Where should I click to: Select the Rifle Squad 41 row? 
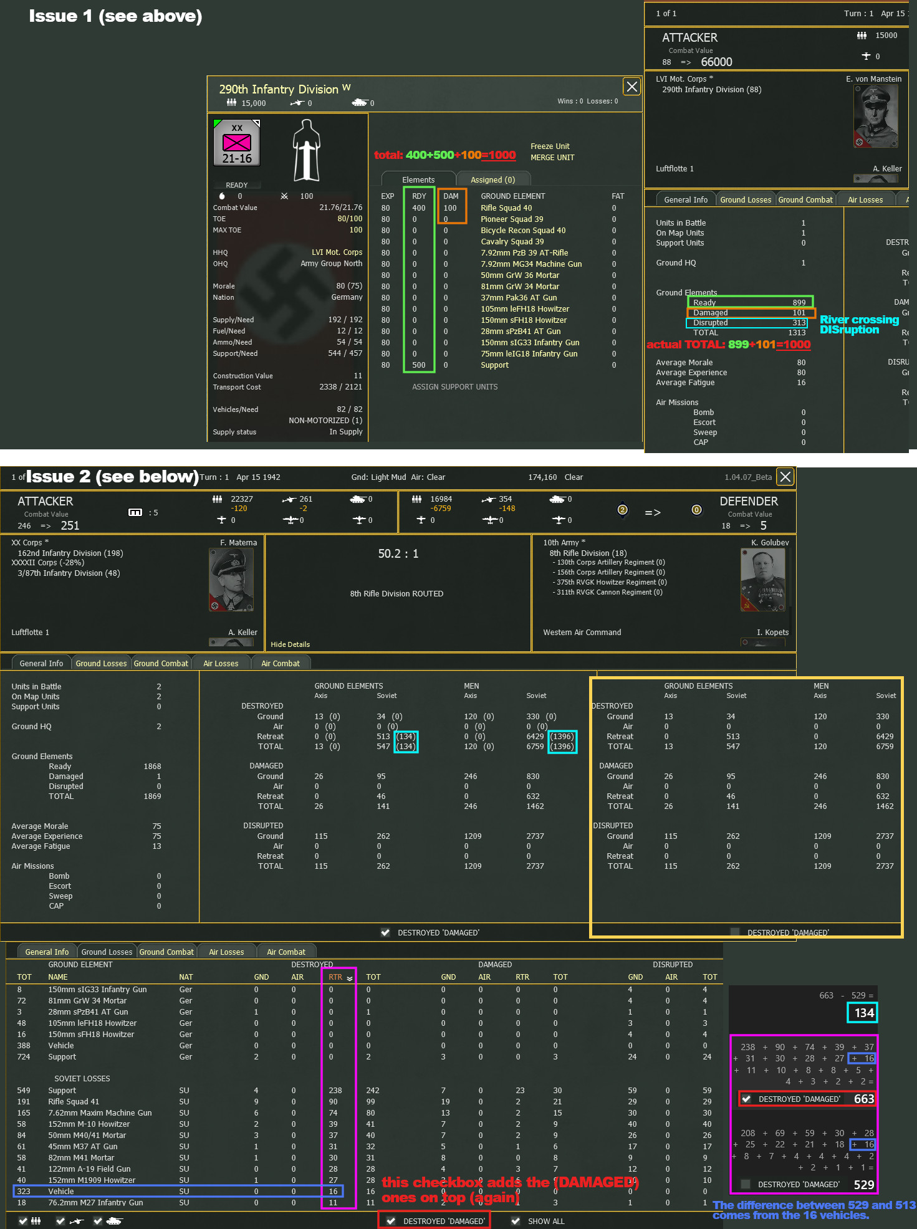(365, 1102)
